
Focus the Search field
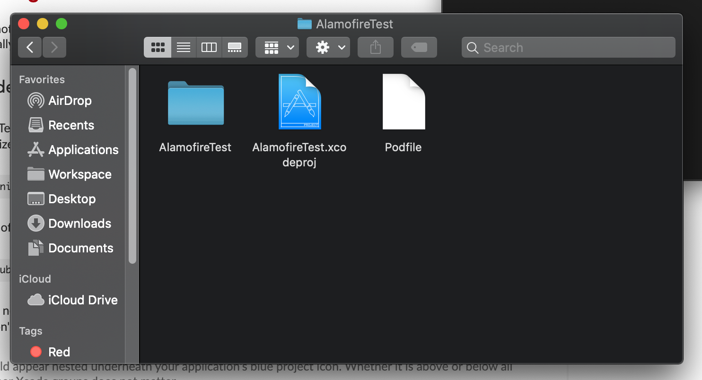pos(569,47)
